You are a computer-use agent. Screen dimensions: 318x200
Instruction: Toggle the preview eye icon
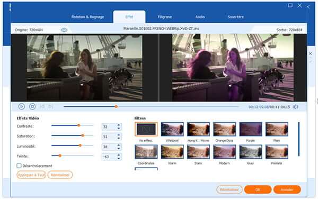pos(64,30)
